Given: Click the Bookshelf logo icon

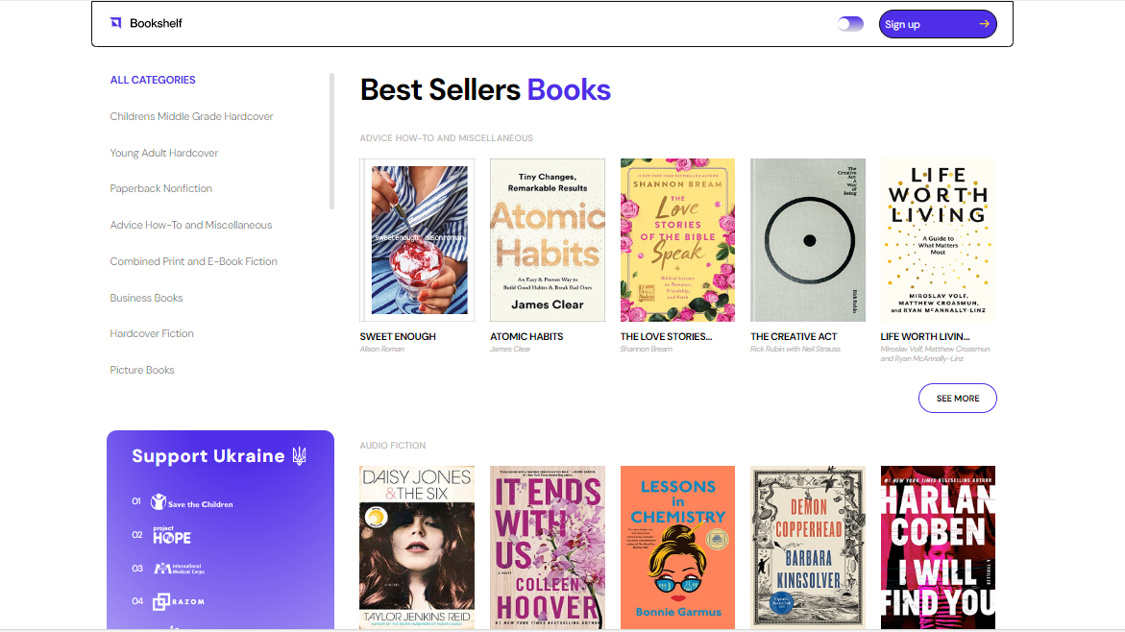Looking at the screenshot, I should 115,23.
